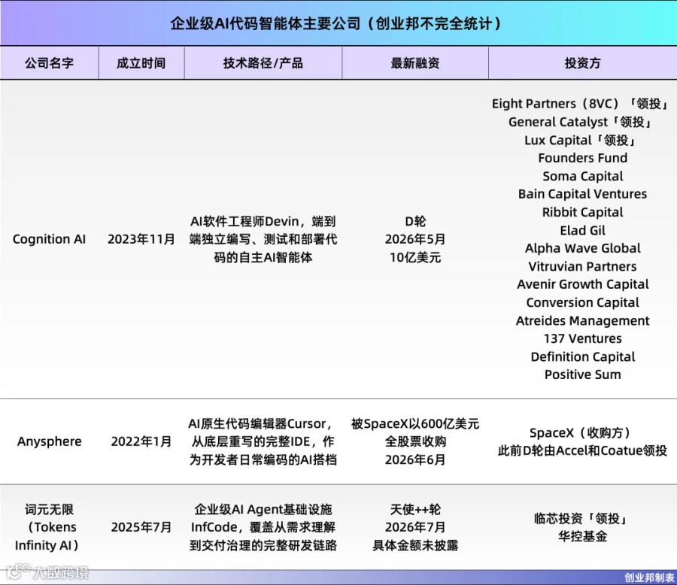Select the 2026年6月 acquisition date
677x585 pixels.
415,459
